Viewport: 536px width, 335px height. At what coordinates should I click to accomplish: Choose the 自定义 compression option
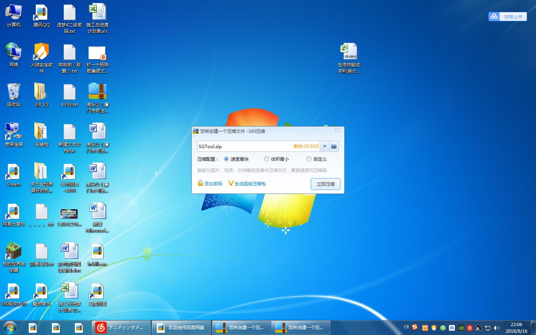coord(309,159)
